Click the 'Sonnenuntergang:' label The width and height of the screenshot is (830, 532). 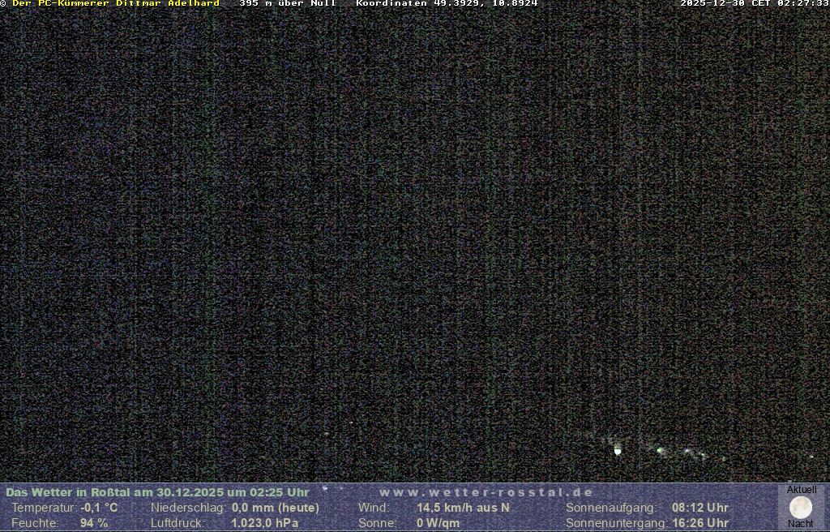[x=616, y=523]
